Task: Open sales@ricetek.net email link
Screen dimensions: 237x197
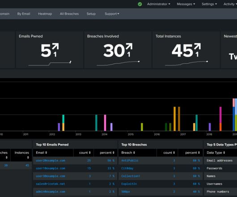Action: [x=51, y=184]
